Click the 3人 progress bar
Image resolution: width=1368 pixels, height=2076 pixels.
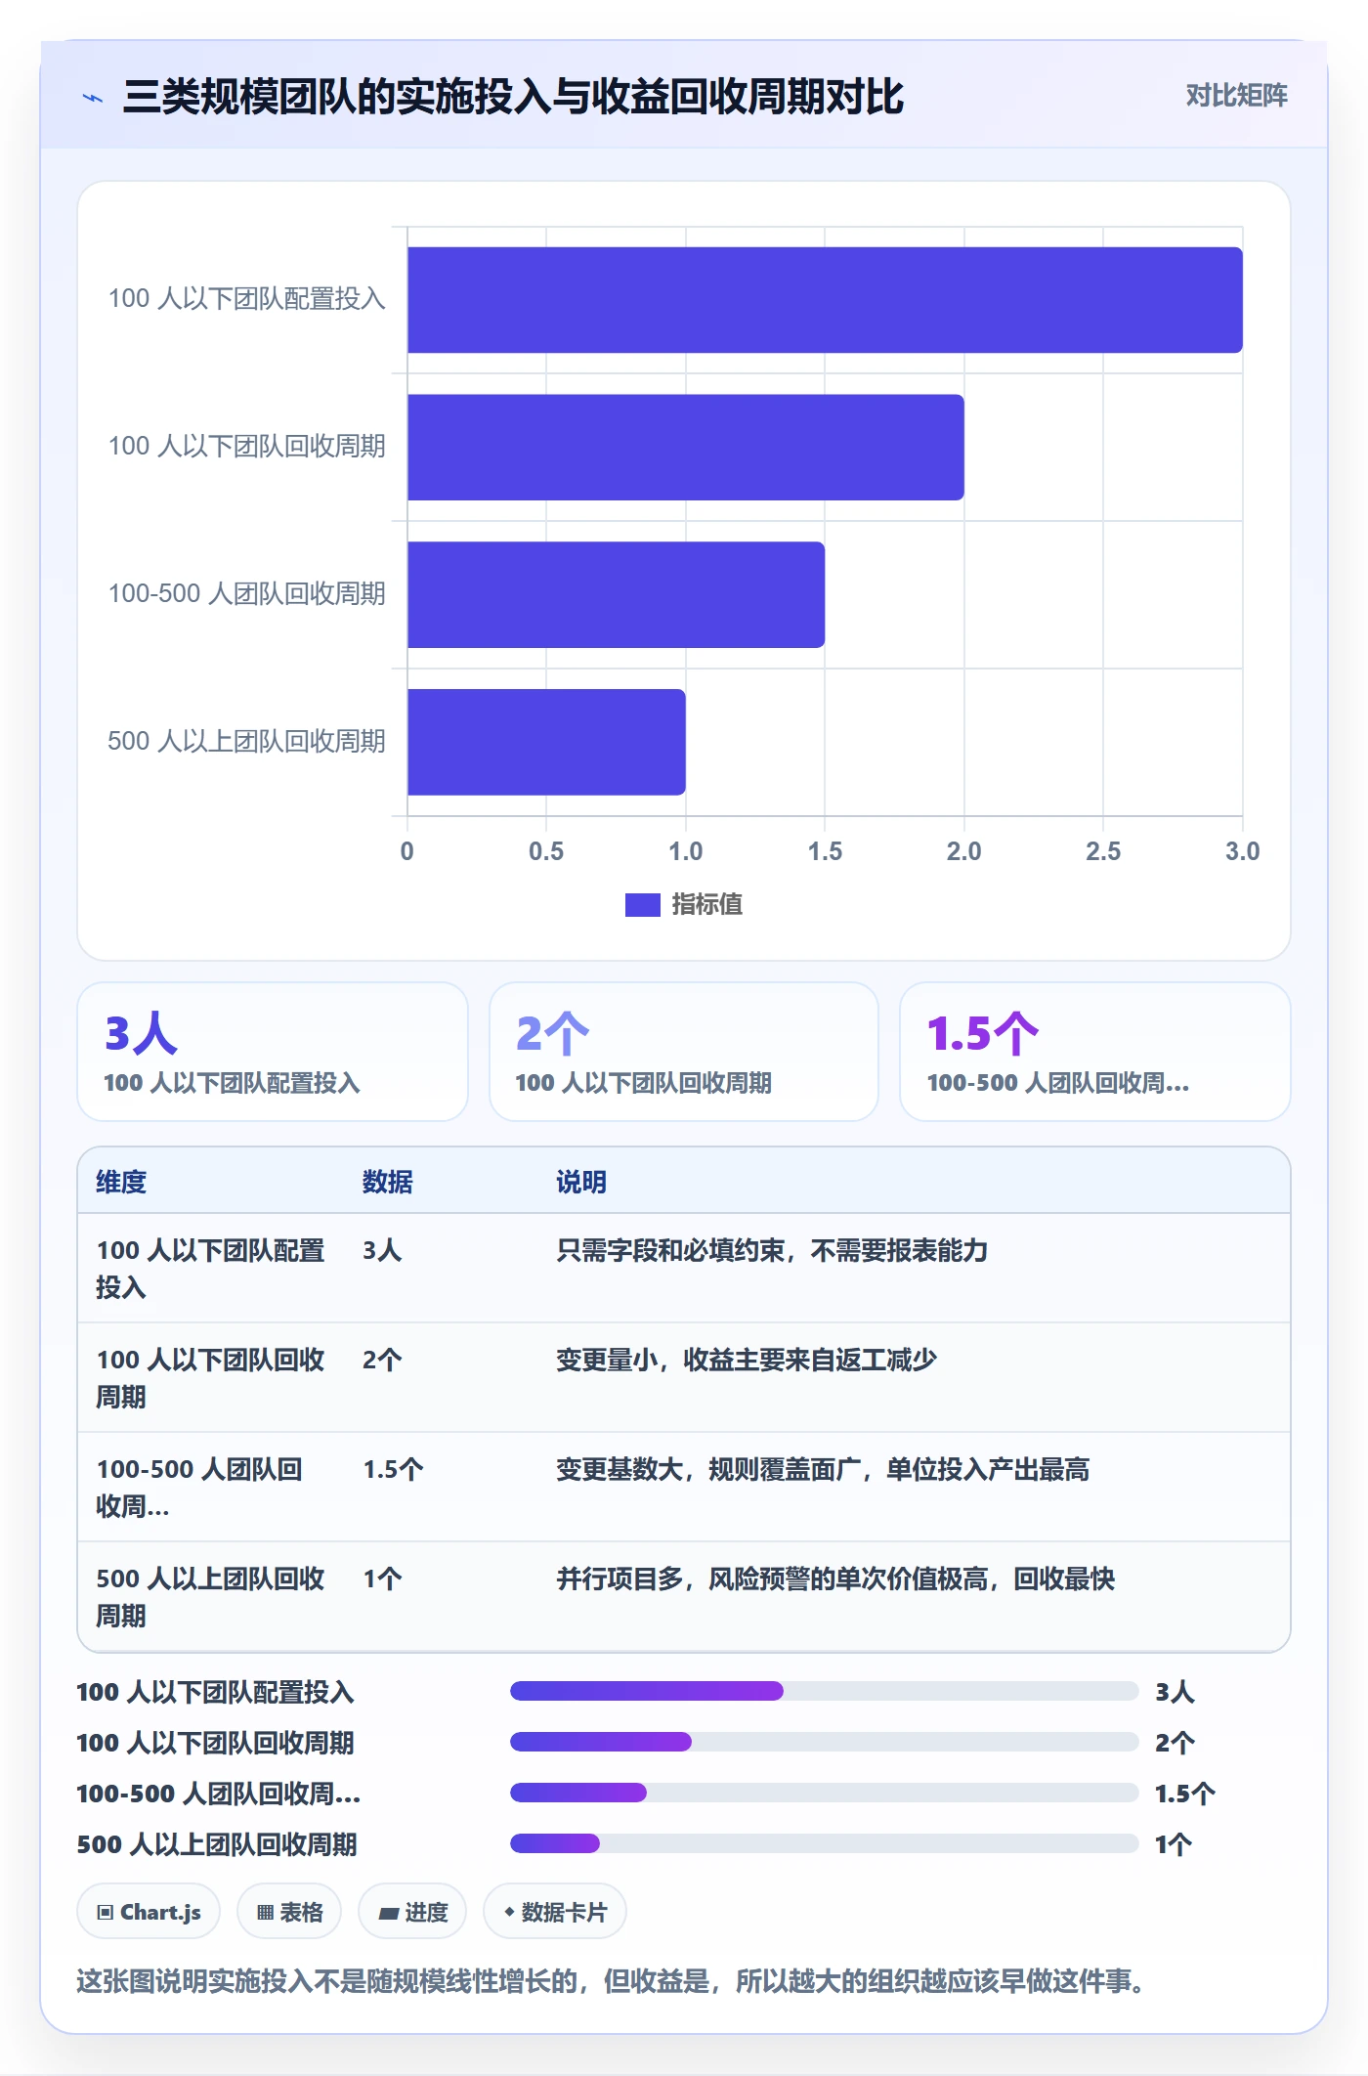click(825, 1691)
